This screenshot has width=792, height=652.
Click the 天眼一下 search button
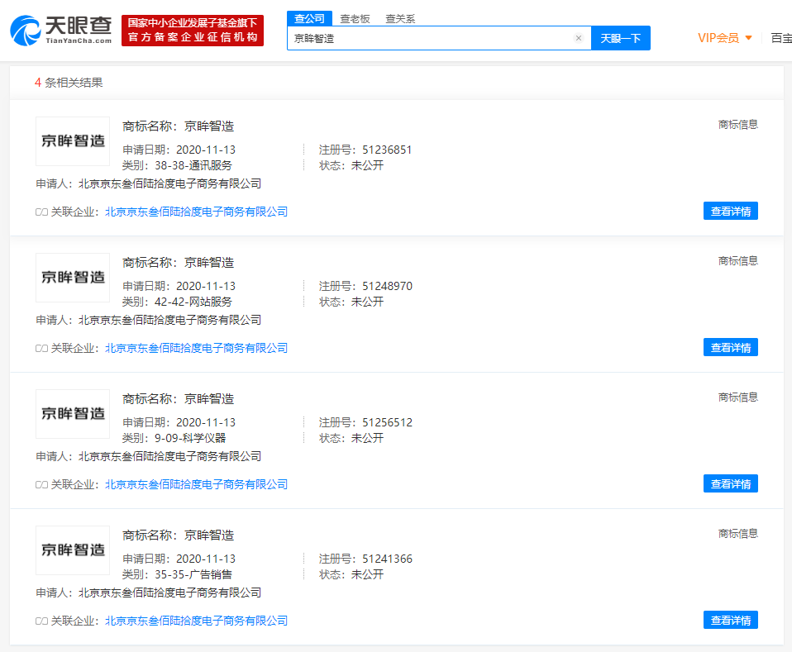pyautogui.click(x=620, y=38)
